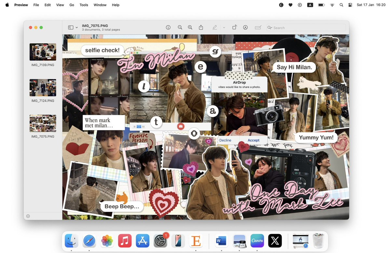This screenshot has height=253, width=390.
Task: Open the Form Filling toolbar icon
Action: click(x=258, y=28)
